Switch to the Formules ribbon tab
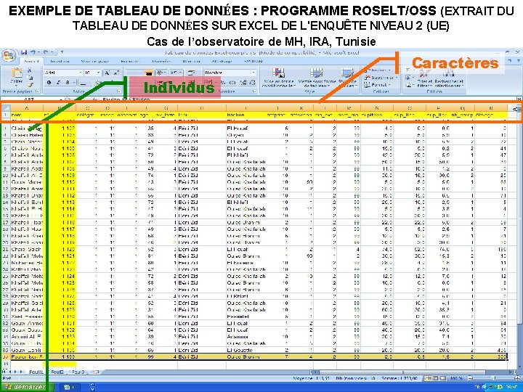Screen dimensions: 523x392 130,61
